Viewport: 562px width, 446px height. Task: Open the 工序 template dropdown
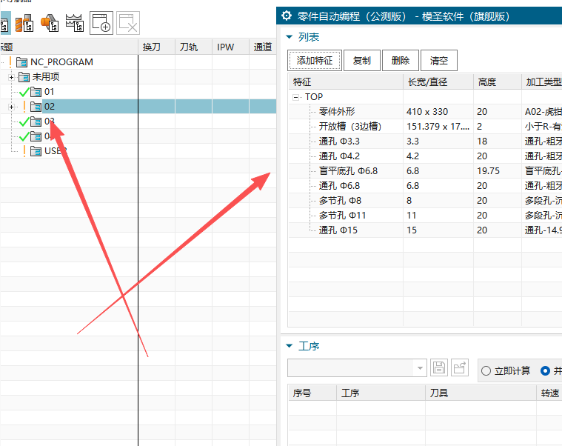[420, 368]
